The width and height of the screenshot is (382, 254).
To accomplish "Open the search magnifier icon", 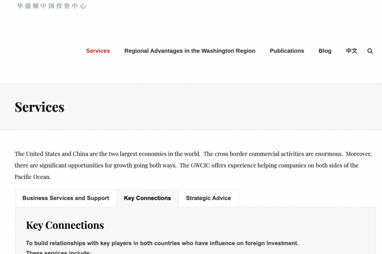I will pyautogui.click(x=370, y=51).
